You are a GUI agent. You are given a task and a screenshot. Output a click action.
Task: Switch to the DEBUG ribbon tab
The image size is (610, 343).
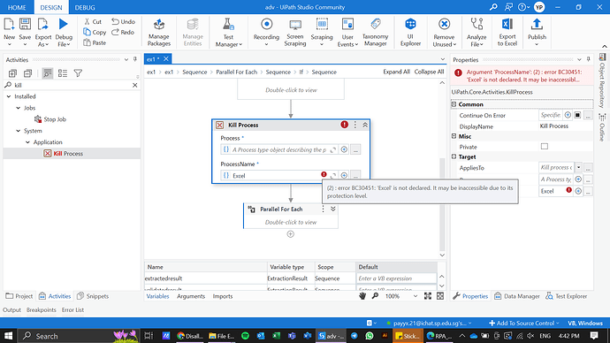point(85,7)
